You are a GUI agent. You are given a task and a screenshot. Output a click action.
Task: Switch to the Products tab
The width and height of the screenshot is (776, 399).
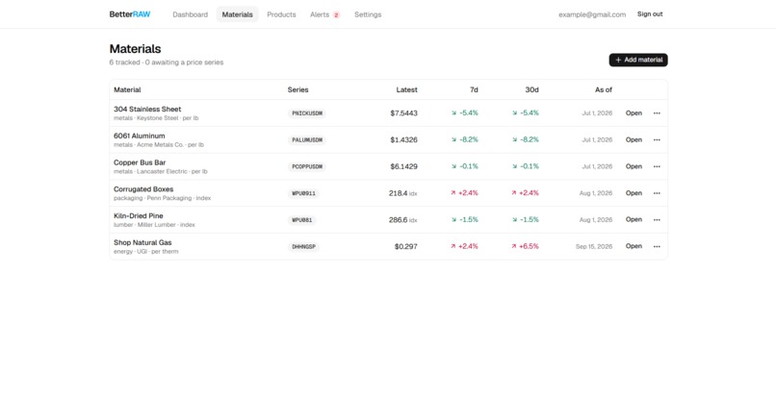[x=281, y=14]
